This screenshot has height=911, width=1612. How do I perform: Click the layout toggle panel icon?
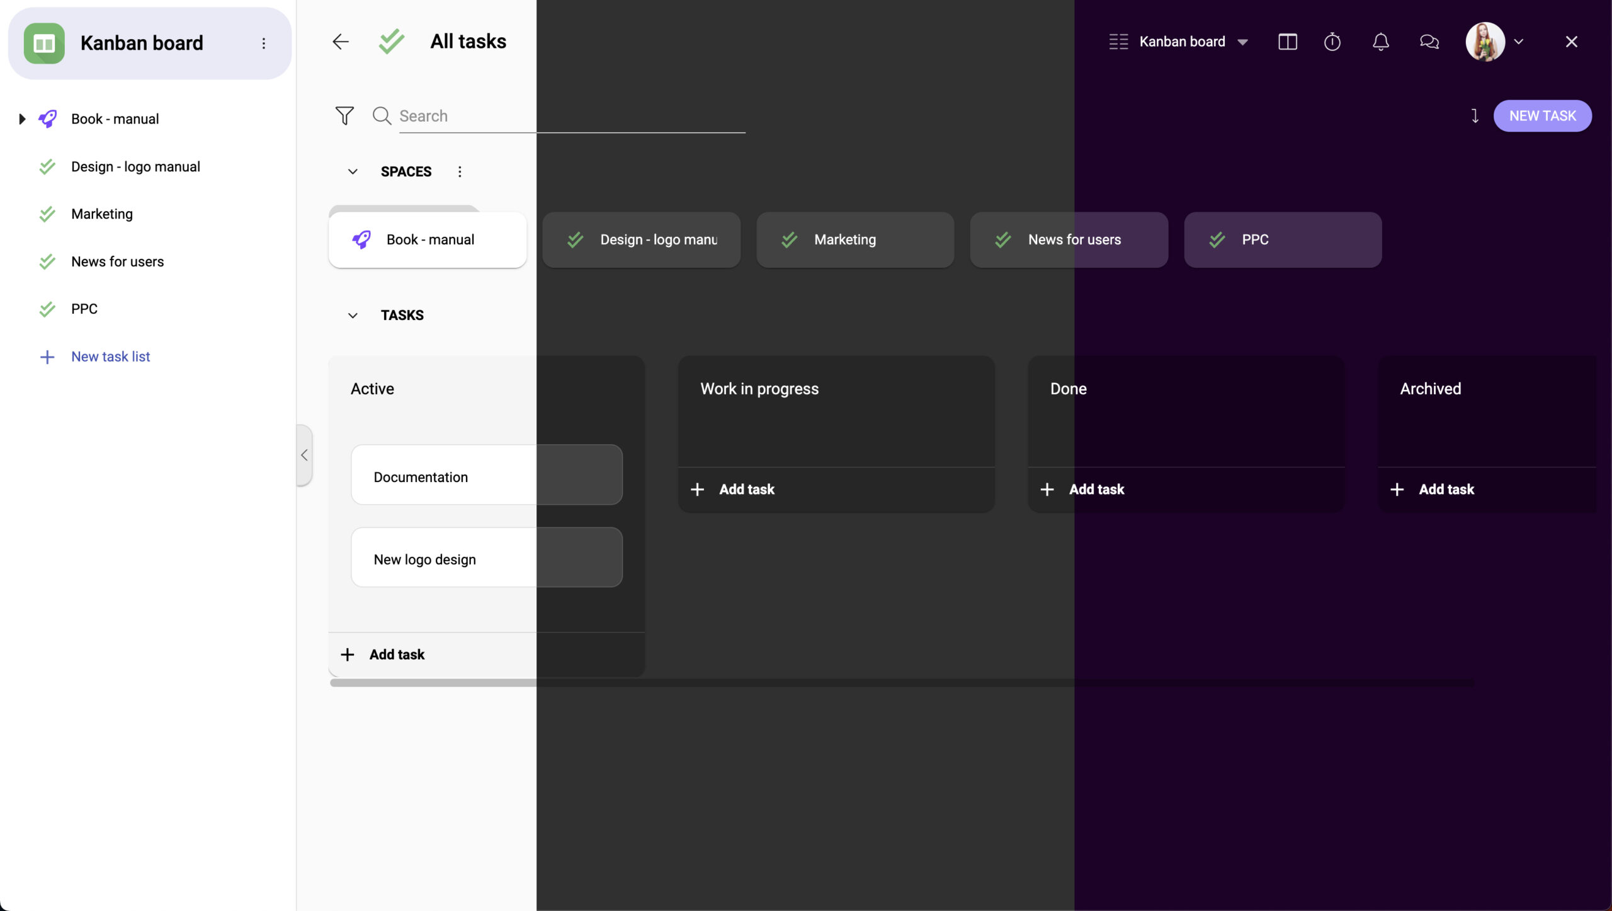click(1288, 42)
